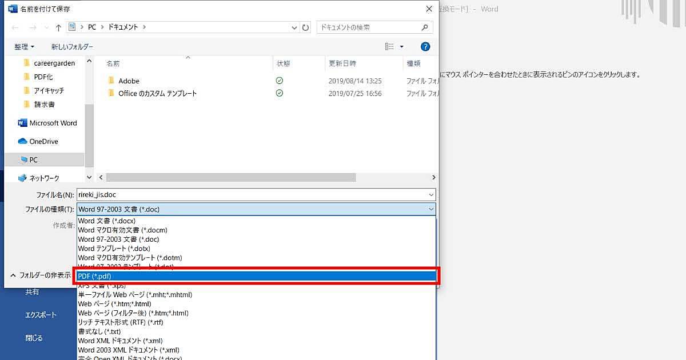This screenshot has width=686, height=360.
Task: Choose 単一ファイル Web ページ (*.mht) format
Action: [x=256, y=295]
